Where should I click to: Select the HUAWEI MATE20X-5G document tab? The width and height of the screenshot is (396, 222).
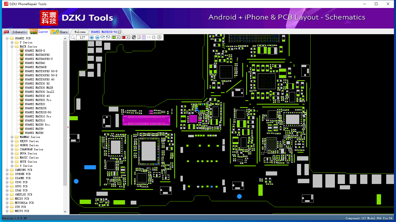(x=104, y=32)
